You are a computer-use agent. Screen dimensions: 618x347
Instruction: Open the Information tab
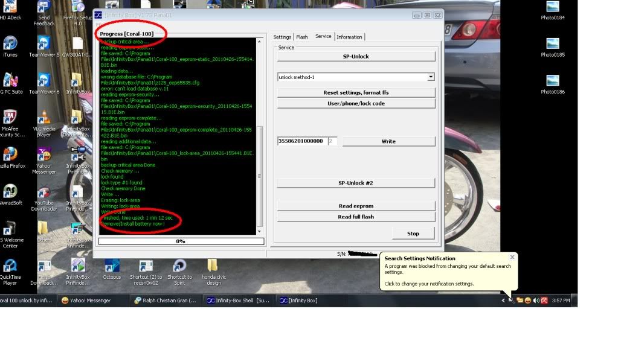(x=349, y=37)
